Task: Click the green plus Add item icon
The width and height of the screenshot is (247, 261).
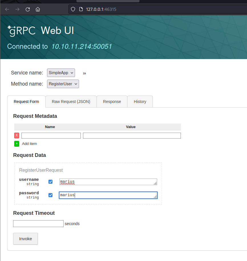Action: click(x=17, y=144)
